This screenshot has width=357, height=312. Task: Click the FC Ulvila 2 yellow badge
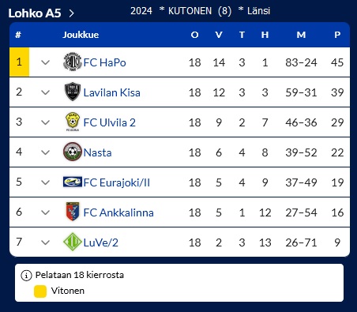[x=73, y=122]
